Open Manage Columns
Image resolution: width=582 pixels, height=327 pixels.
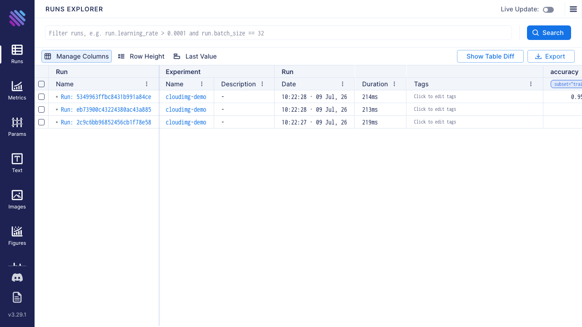(76, 56)
